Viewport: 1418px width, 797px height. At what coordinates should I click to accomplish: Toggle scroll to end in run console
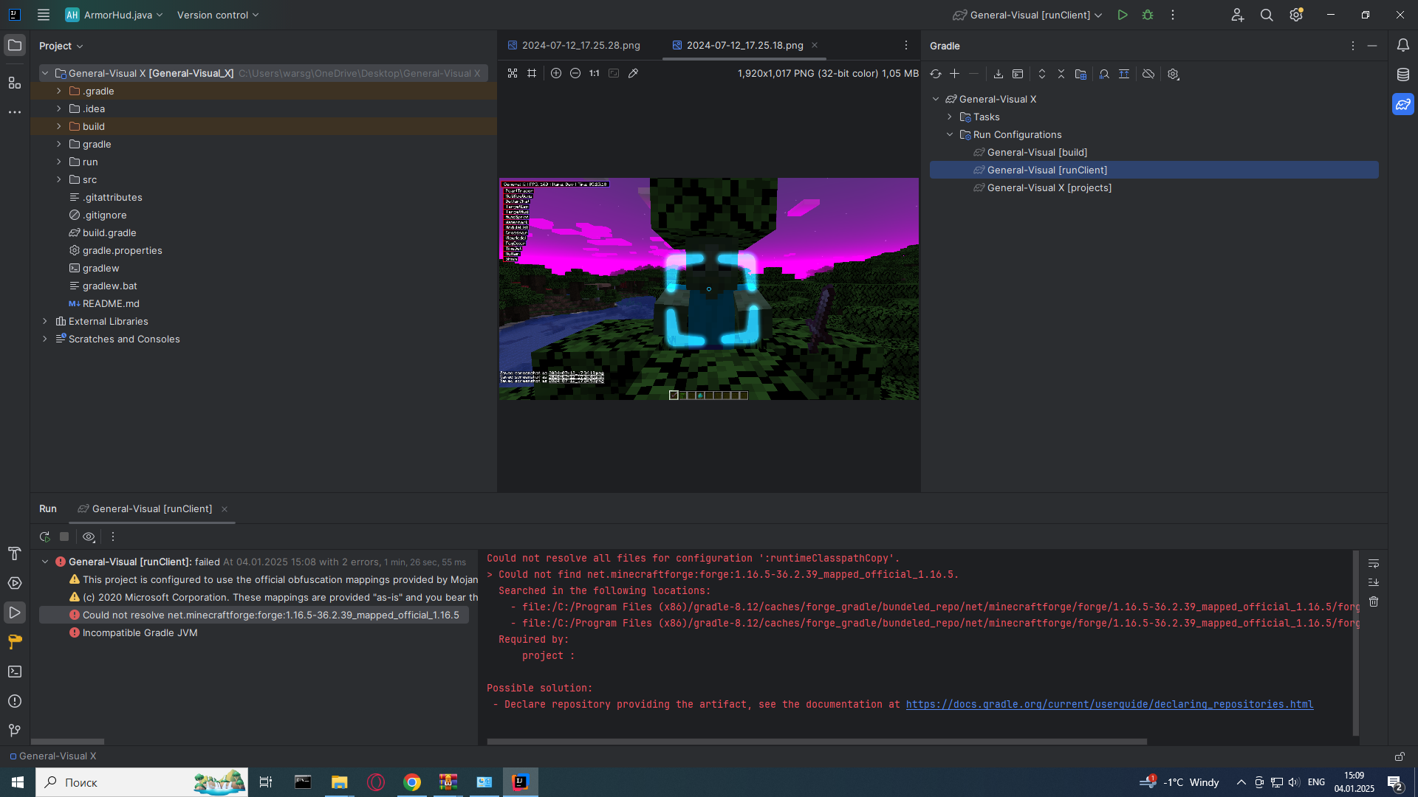pos(1374,582)
